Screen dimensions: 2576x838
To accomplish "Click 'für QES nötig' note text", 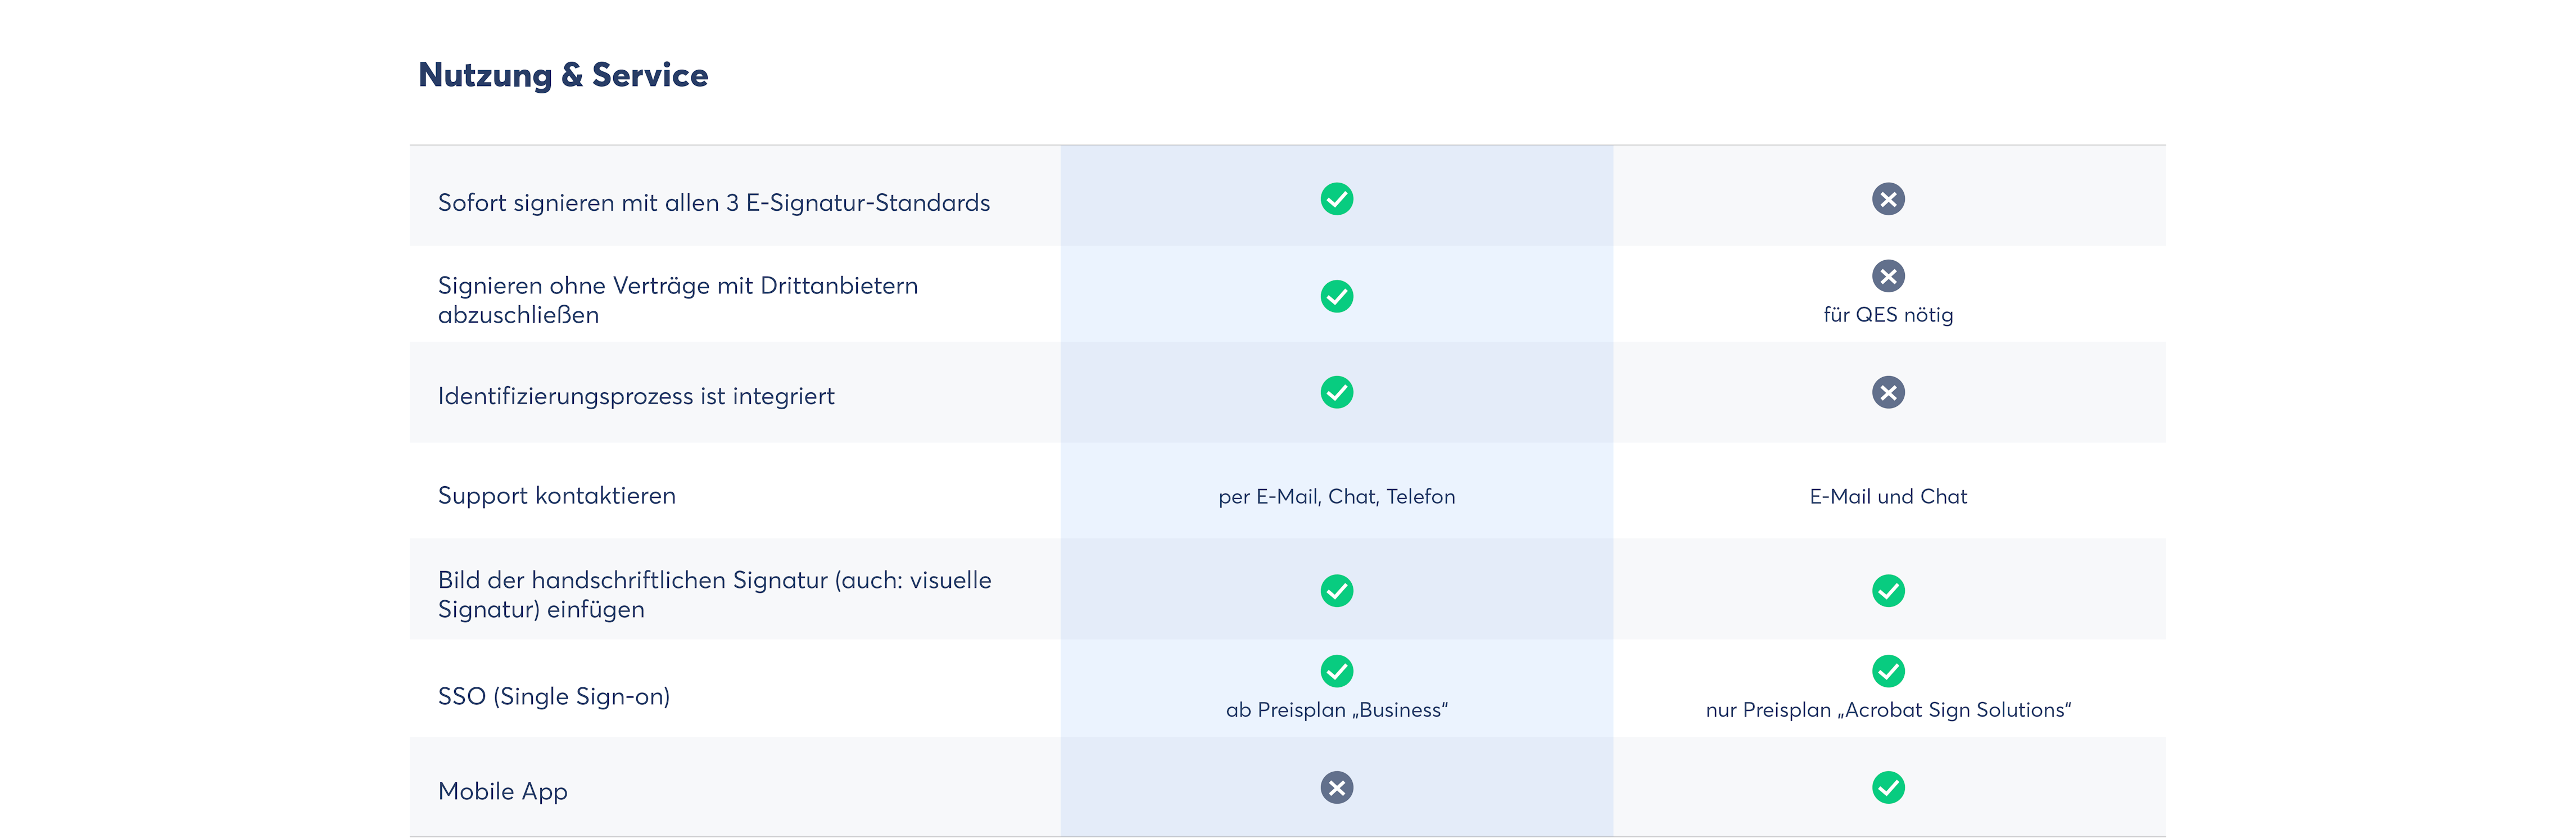I will [x=1888, y=315].
